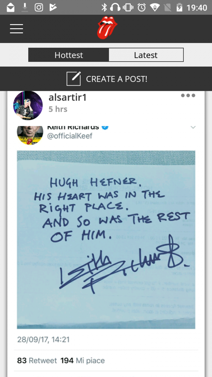212x377 pixels.
Task: Open the @officialKeef handle
Action: click(70, 136)
